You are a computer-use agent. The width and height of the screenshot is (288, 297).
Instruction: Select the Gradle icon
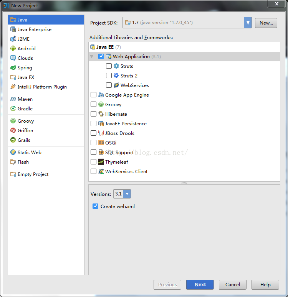coord(13,108)
